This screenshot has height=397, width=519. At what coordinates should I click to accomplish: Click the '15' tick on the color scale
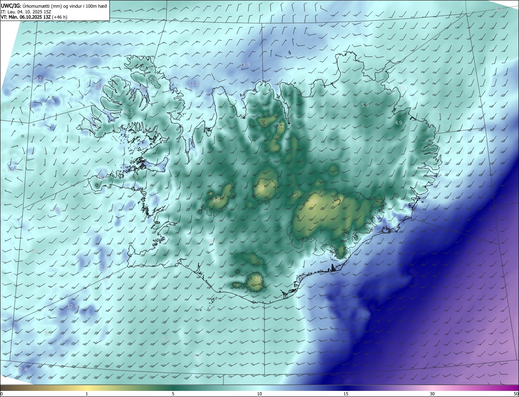click(346, 394)
